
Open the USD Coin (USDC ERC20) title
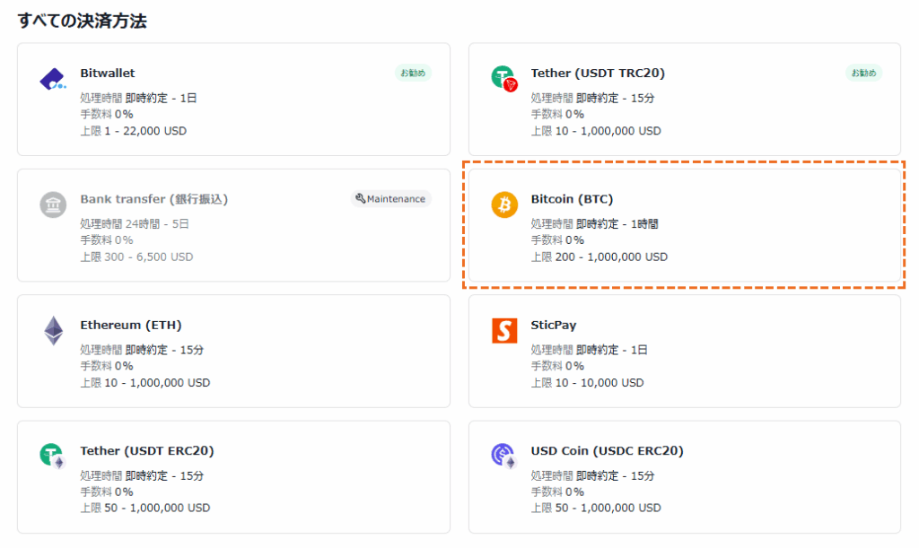coord(608,451)
